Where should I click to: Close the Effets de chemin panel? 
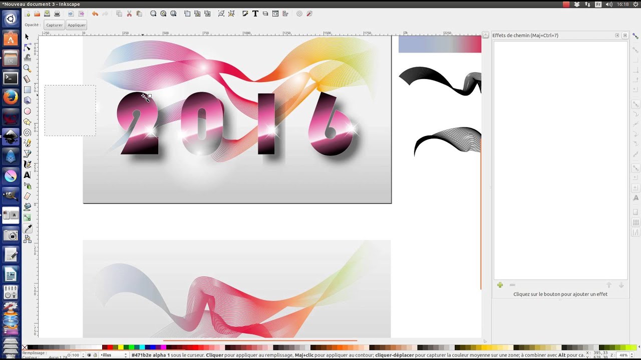tap(625, 35)
